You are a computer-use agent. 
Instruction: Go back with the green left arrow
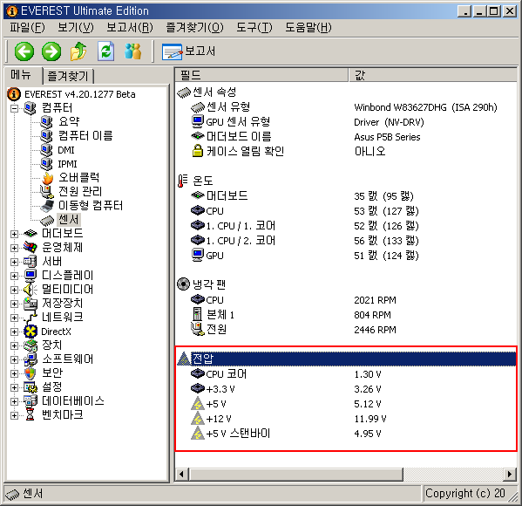[x=24, y=51]
